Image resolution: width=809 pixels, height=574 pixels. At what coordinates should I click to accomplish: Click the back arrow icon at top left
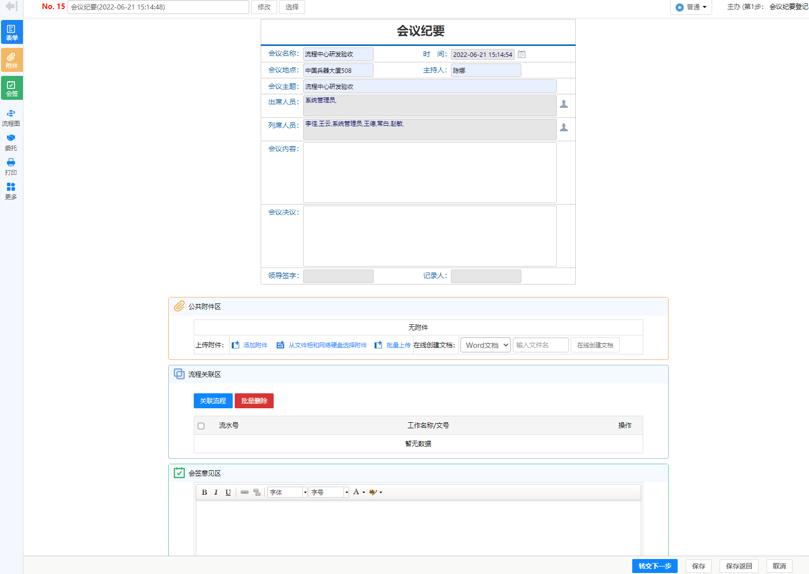pos(11,6)
